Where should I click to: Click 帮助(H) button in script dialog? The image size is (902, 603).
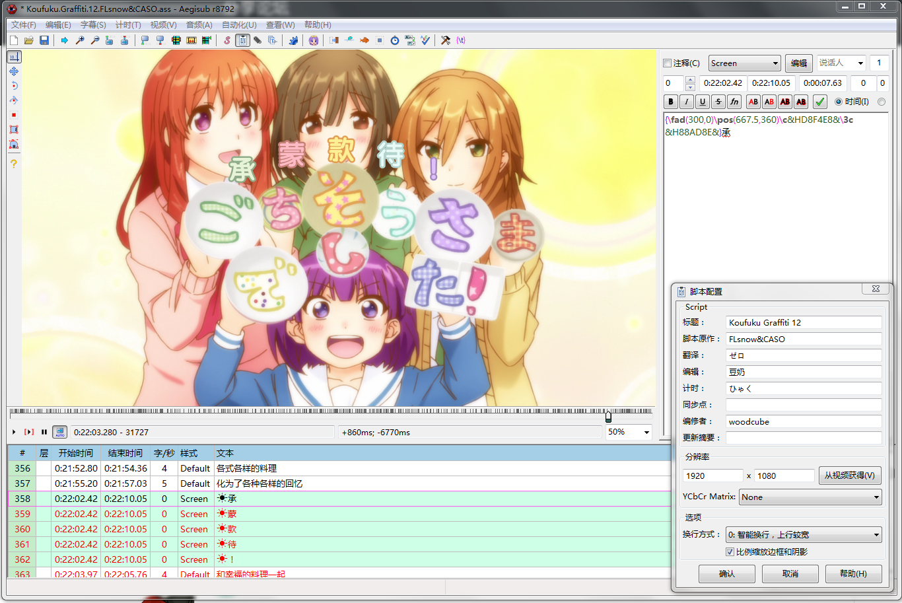(x=854, y=574)
